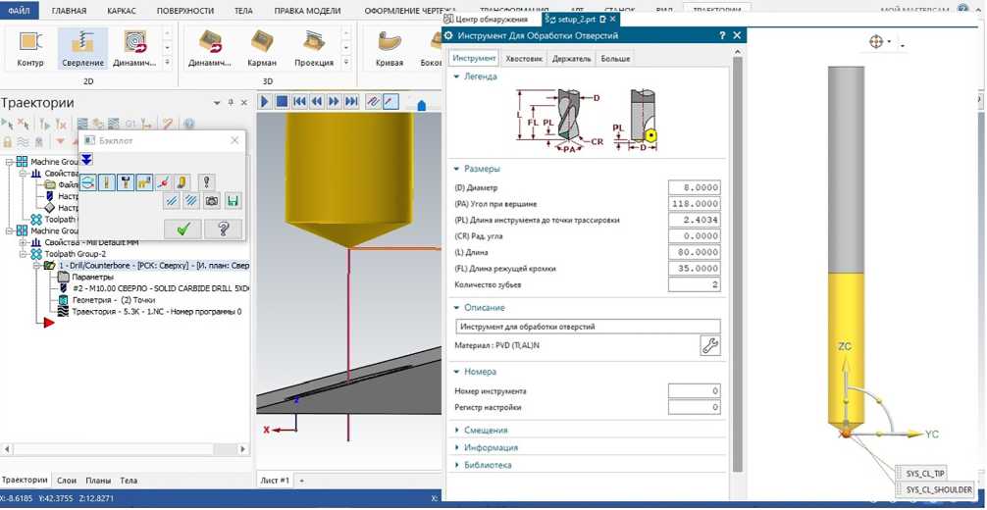
Task: Click the help question button in Бэкплот
Action: tap(223, 229)
